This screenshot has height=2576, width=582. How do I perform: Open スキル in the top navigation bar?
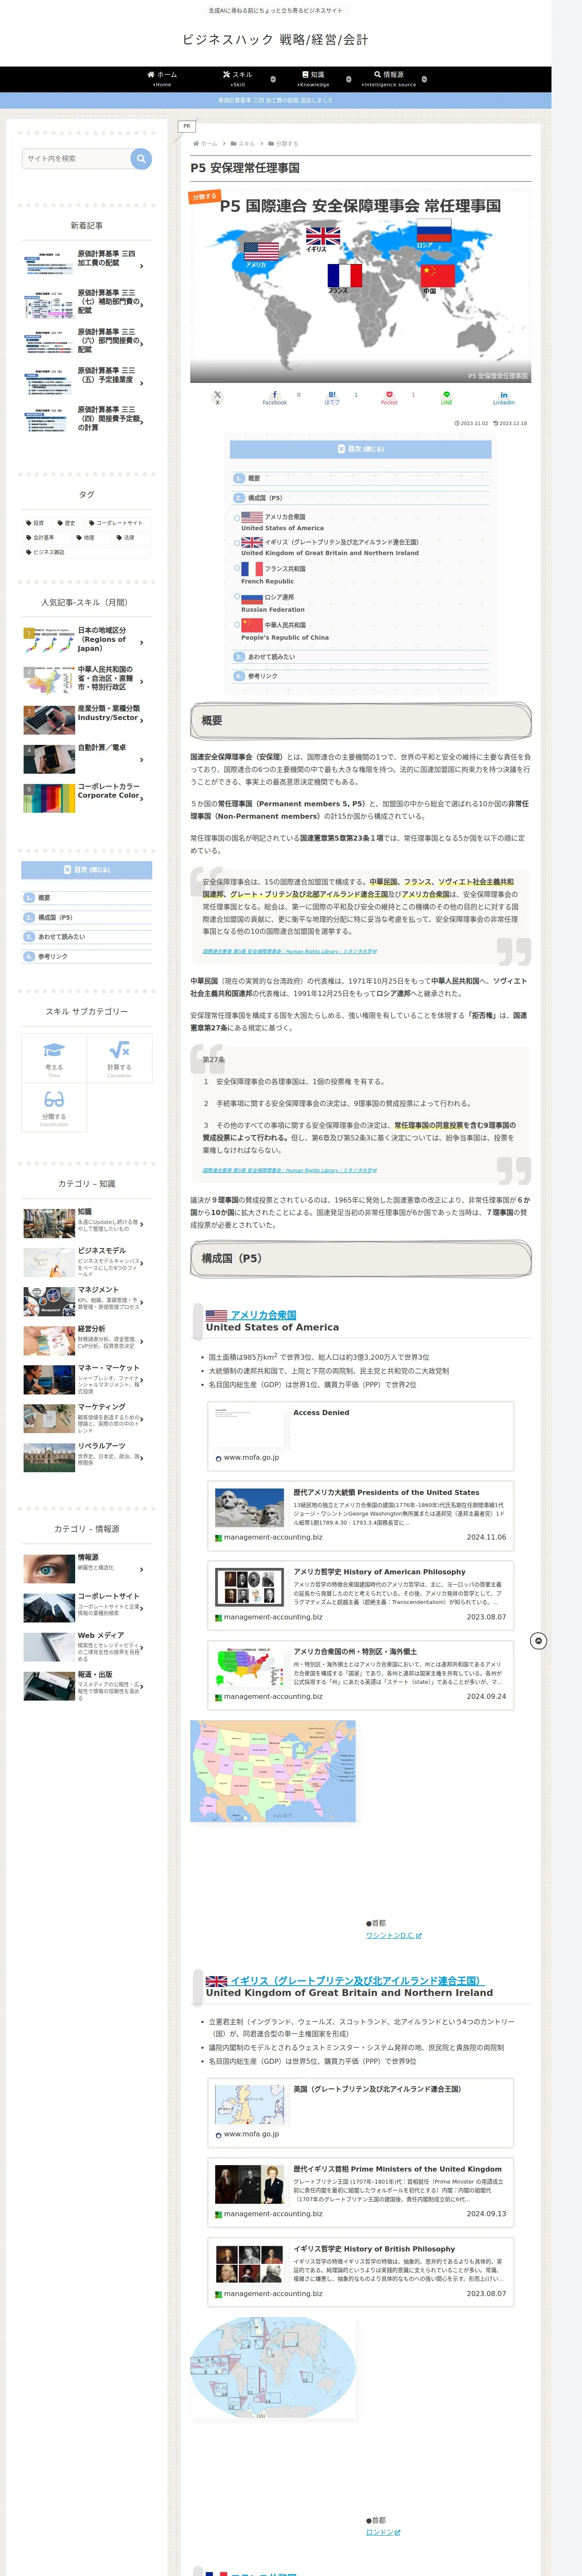tap(237, 79)
